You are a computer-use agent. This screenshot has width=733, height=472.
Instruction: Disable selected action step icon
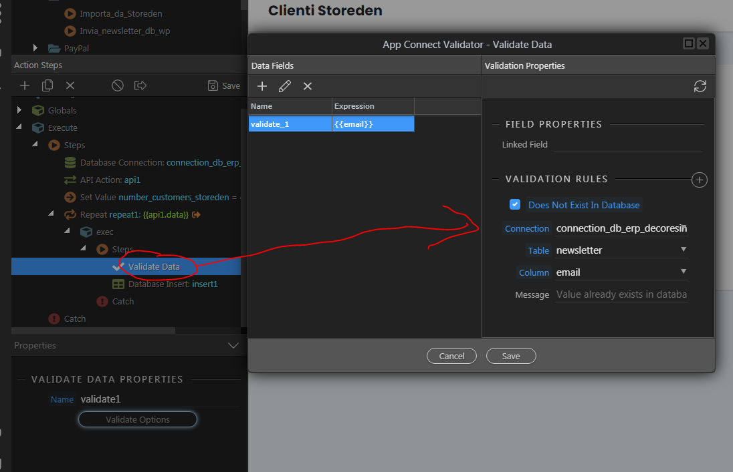click(118, 85)
